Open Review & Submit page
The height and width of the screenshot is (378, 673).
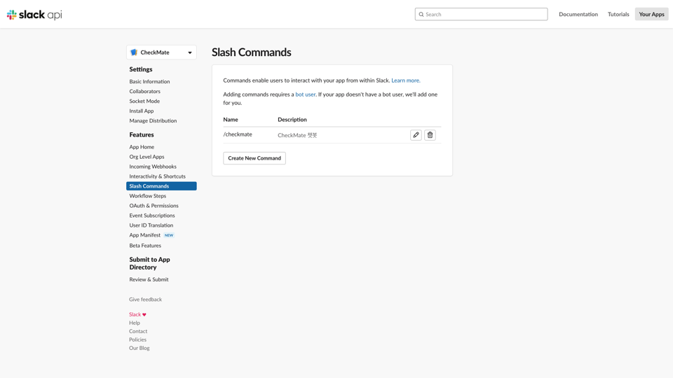point(149,279)
